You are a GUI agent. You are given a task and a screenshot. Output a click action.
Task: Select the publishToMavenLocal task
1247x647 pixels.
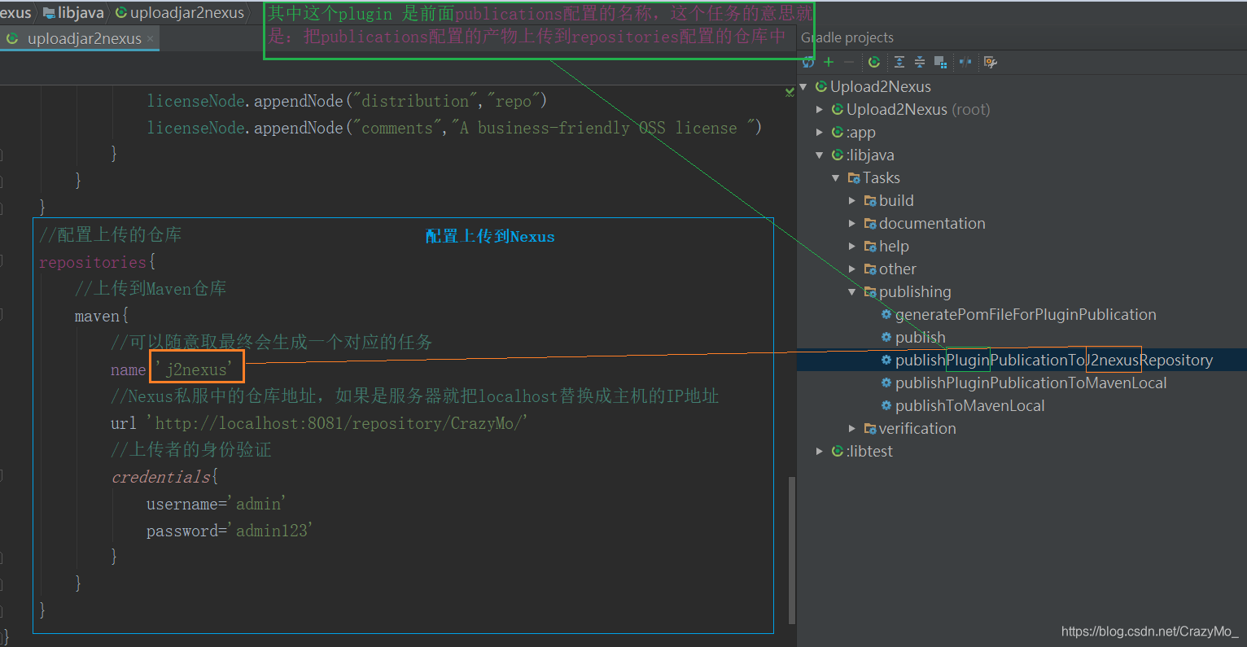(969, 405)
